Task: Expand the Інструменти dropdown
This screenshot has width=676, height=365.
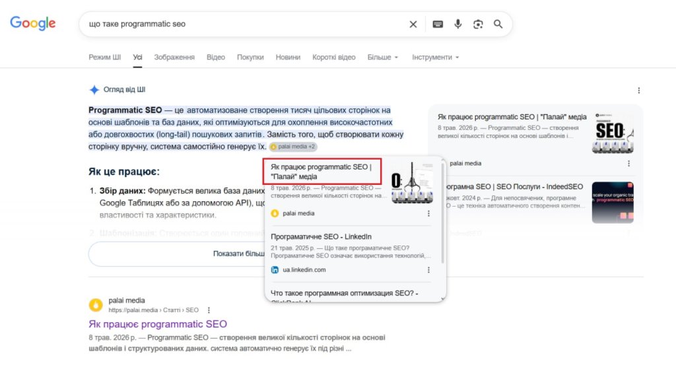Action: coord(436,57)
